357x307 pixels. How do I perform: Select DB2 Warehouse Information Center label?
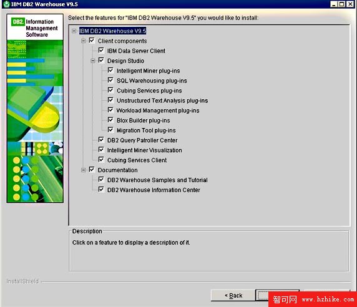point(154,190)
